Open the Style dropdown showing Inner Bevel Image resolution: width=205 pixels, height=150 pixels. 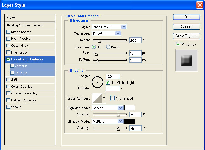tap(109, 27)
